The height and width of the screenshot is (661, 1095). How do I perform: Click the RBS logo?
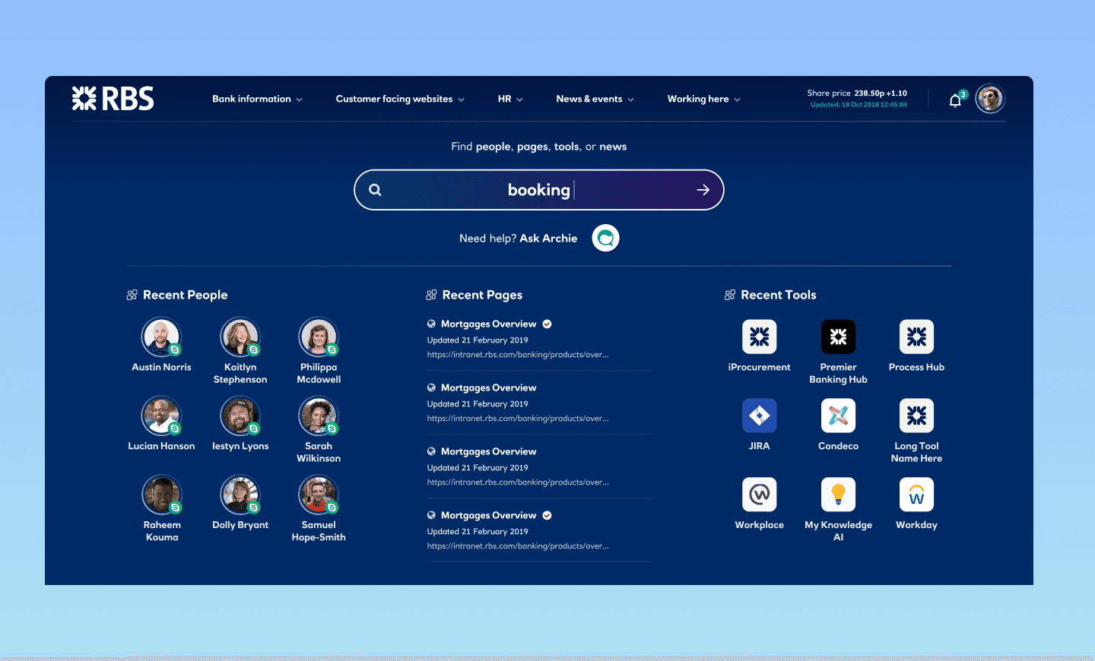coord(113,98)
